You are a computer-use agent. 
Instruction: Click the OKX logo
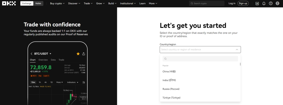click(9, 3)
